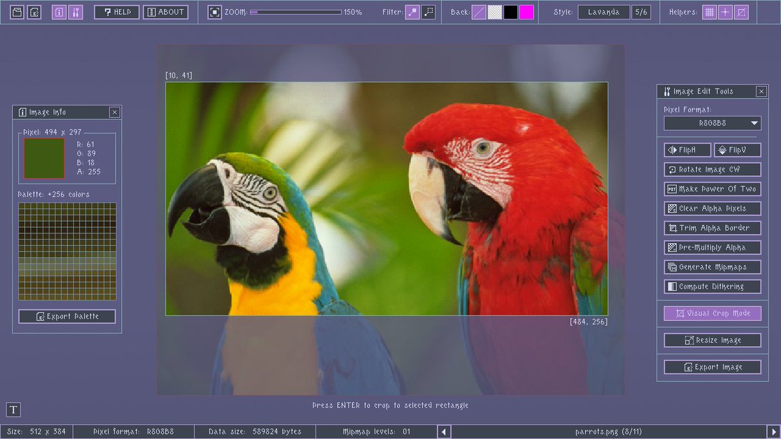Screen dimensions: 781x439
Task: Click the Export Palette button
Action: [x=67, y=316]
